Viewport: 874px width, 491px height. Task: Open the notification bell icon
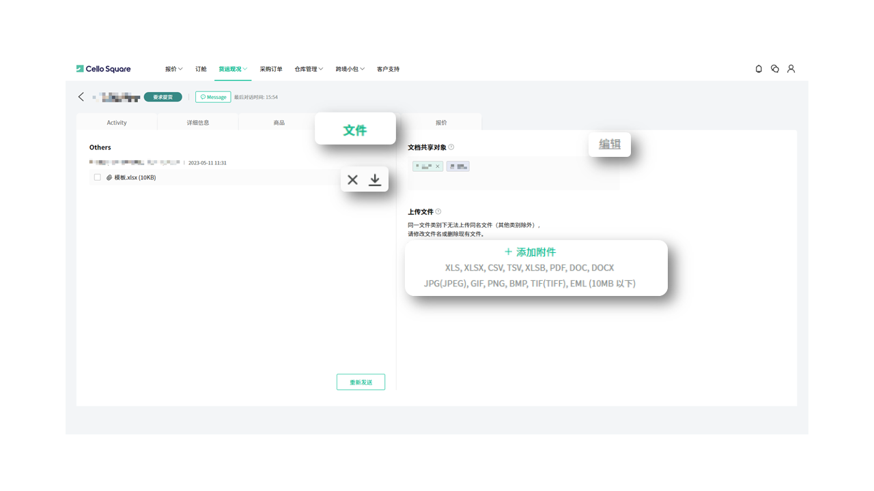click(x=758, y=69)
